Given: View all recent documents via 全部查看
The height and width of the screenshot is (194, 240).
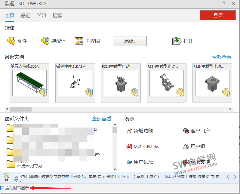Looking at the screenshot, I should click(x=221, y=57).
